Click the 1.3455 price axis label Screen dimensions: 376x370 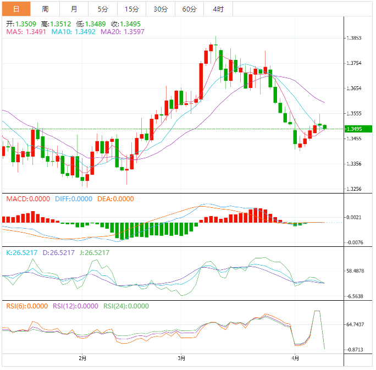(x=354, y=139)
